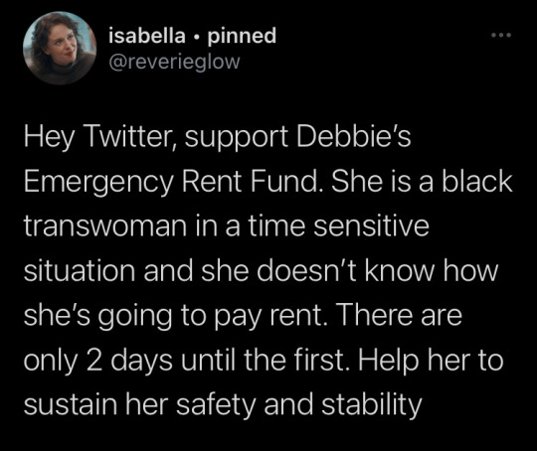
Task: Select the pinned label next to isabella
Action: pyautogui.click(x=242, y=36)
